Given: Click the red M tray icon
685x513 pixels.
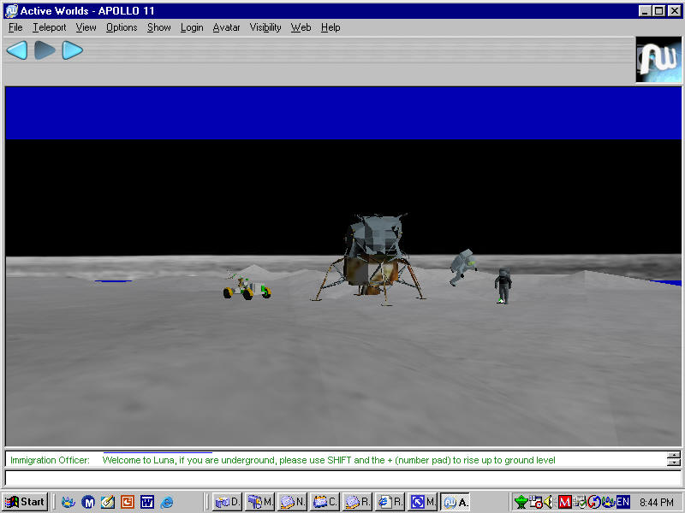Looking at the screenshot, I should pyautogui.click(x=564, y=502).
